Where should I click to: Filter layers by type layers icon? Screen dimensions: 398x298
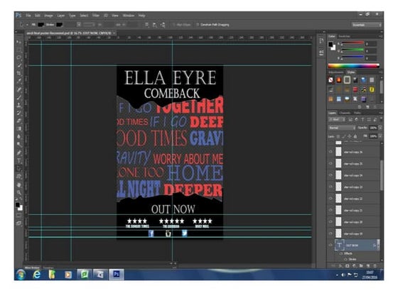362,119
